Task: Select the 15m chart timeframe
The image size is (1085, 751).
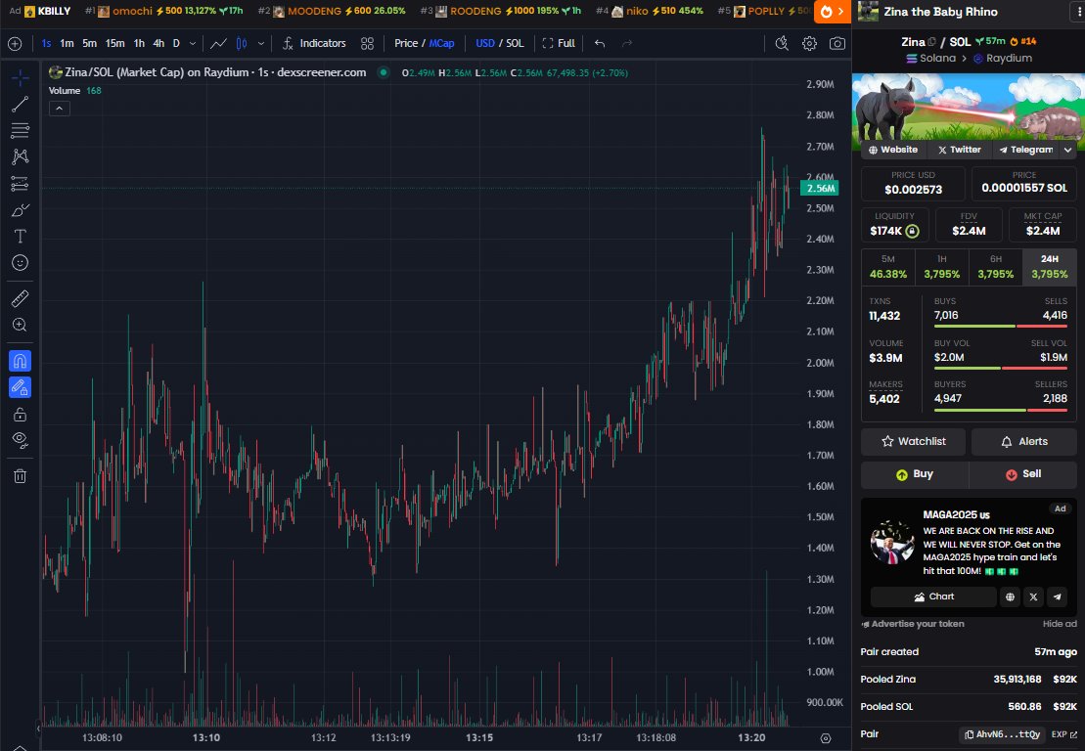Action: pyautogui.click(x=114, y=43)
